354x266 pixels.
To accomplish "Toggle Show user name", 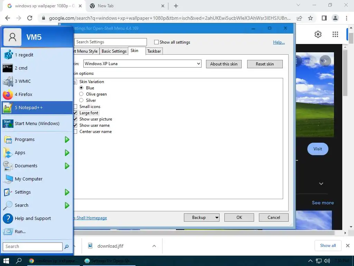I will (75, 125).
